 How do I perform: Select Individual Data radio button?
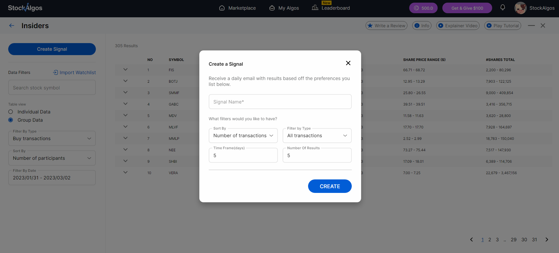(11, 112)
